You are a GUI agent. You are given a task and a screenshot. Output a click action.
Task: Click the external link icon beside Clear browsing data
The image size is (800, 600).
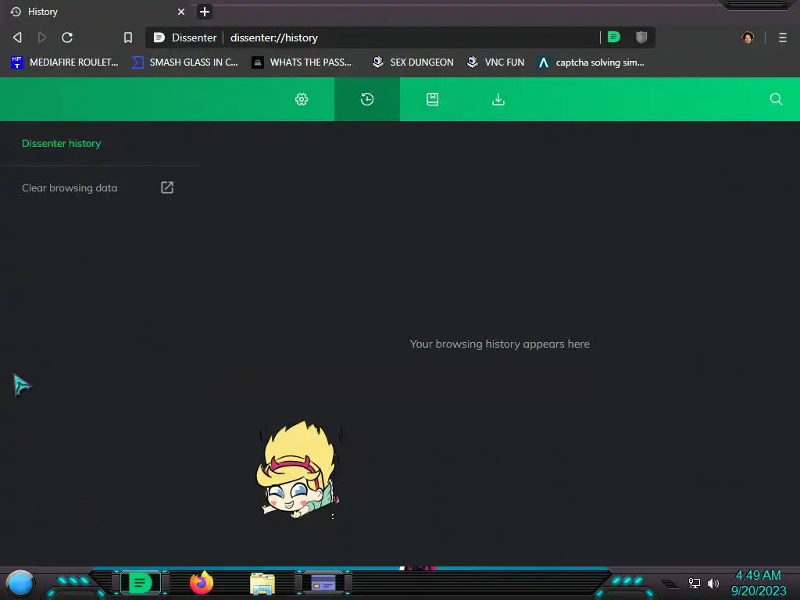tap(167, 187)
